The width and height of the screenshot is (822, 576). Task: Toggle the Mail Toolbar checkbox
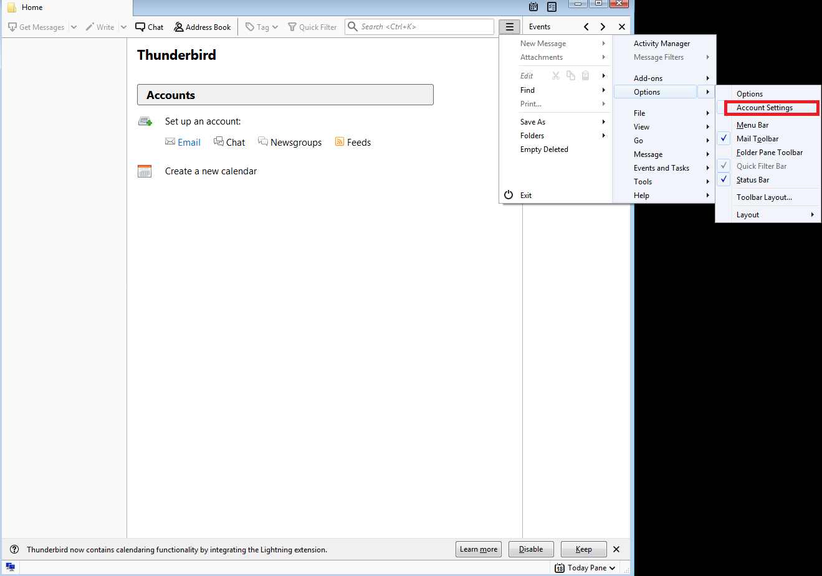tap(724, 138)
